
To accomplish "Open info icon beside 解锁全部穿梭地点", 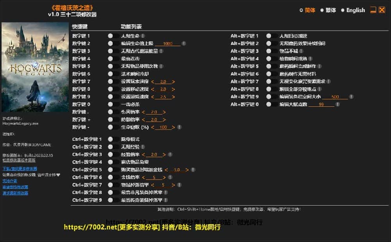I will [x=319, y=89].
